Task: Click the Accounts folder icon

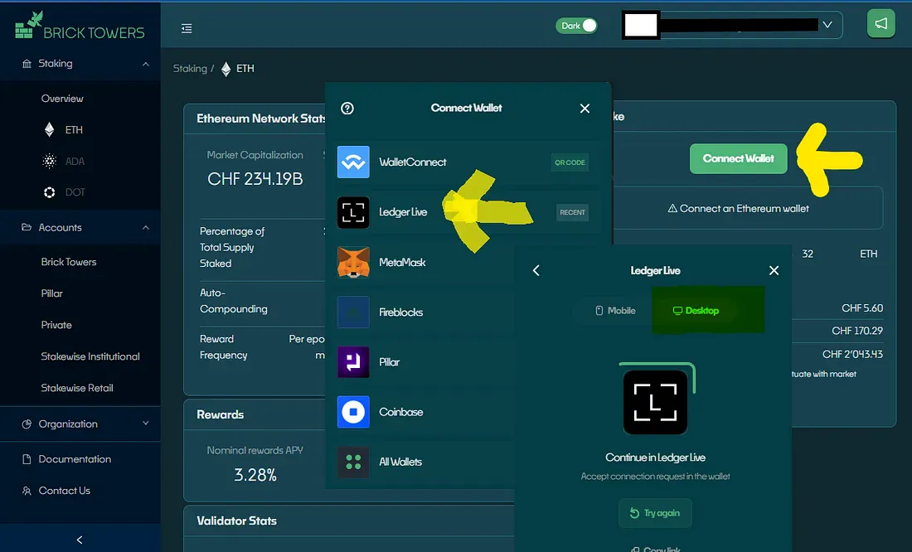Action: [x=27, y=227]
